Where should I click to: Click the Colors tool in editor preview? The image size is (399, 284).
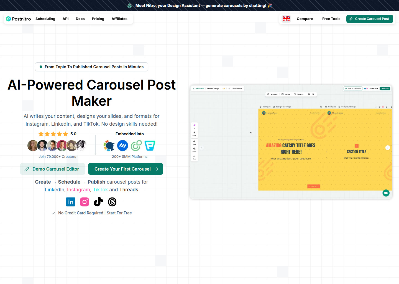(194, 150)
